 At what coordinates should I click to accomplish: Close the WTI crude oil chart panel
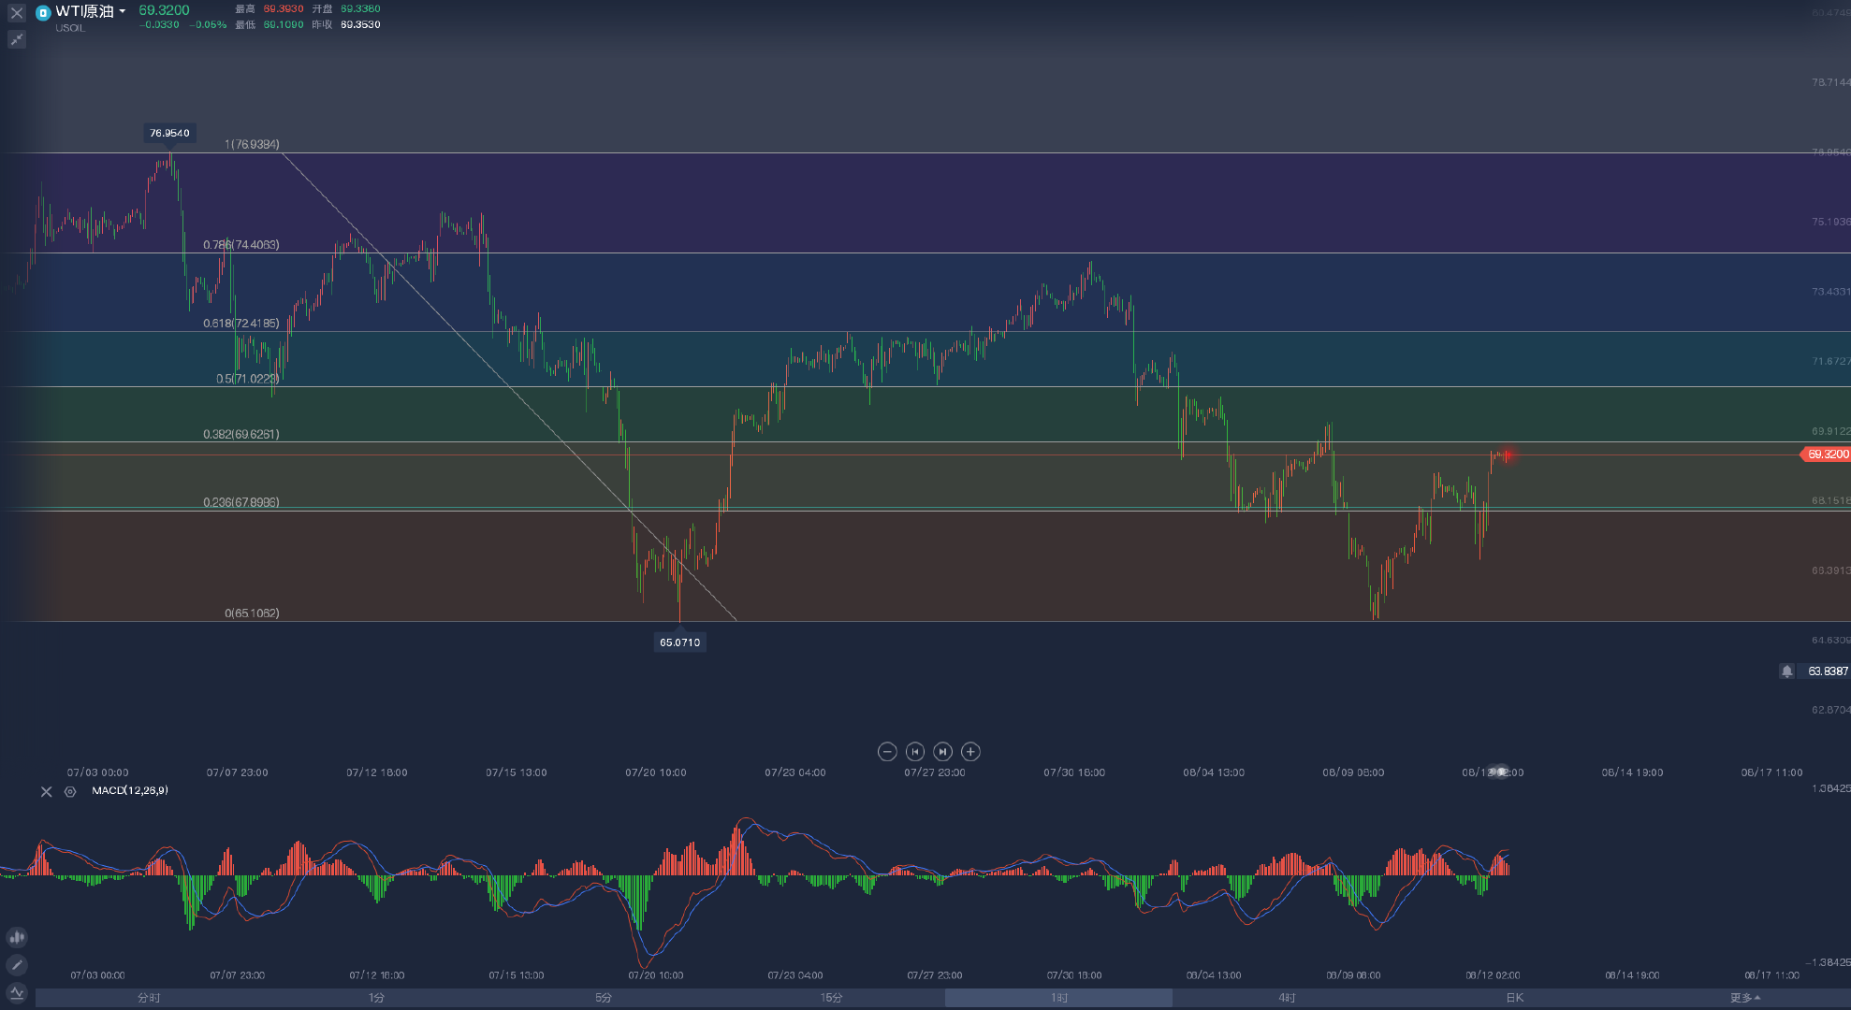tap(16, 13)
